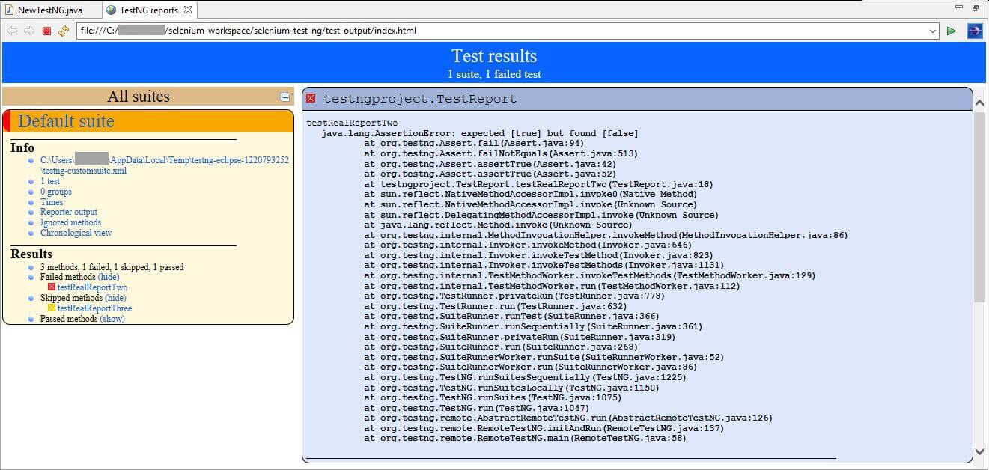Show the Passed methods list
The height and width of the screenshot is (470, 989).
click(112, 319)
